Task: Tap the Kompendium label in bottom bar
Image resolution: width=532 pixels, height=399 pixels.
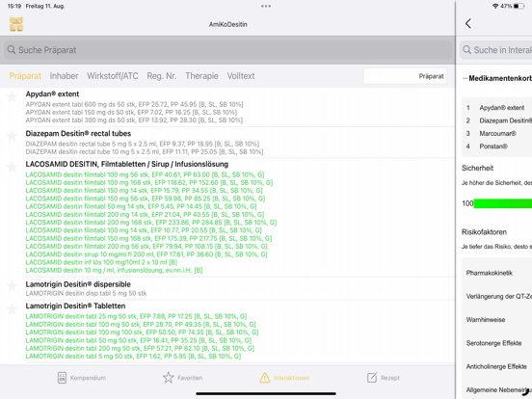Action: click(x=89, y=378)
